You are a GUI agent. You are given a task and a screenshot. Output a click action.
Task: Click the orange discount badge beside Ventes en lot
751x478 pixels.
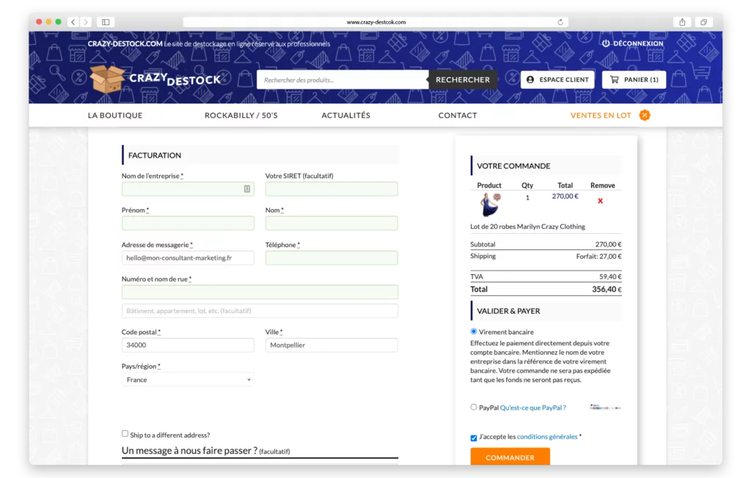645,115
